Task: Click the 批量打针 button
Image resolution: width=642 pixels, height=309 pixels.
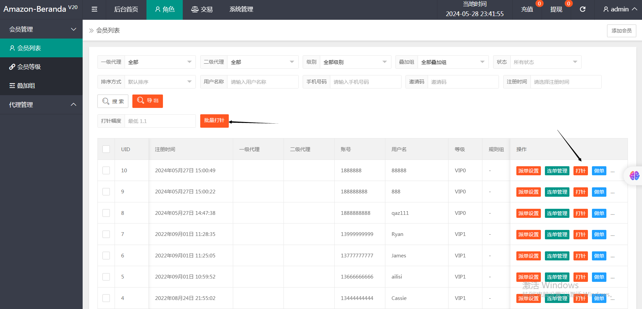Action: [x=214, y=121]
